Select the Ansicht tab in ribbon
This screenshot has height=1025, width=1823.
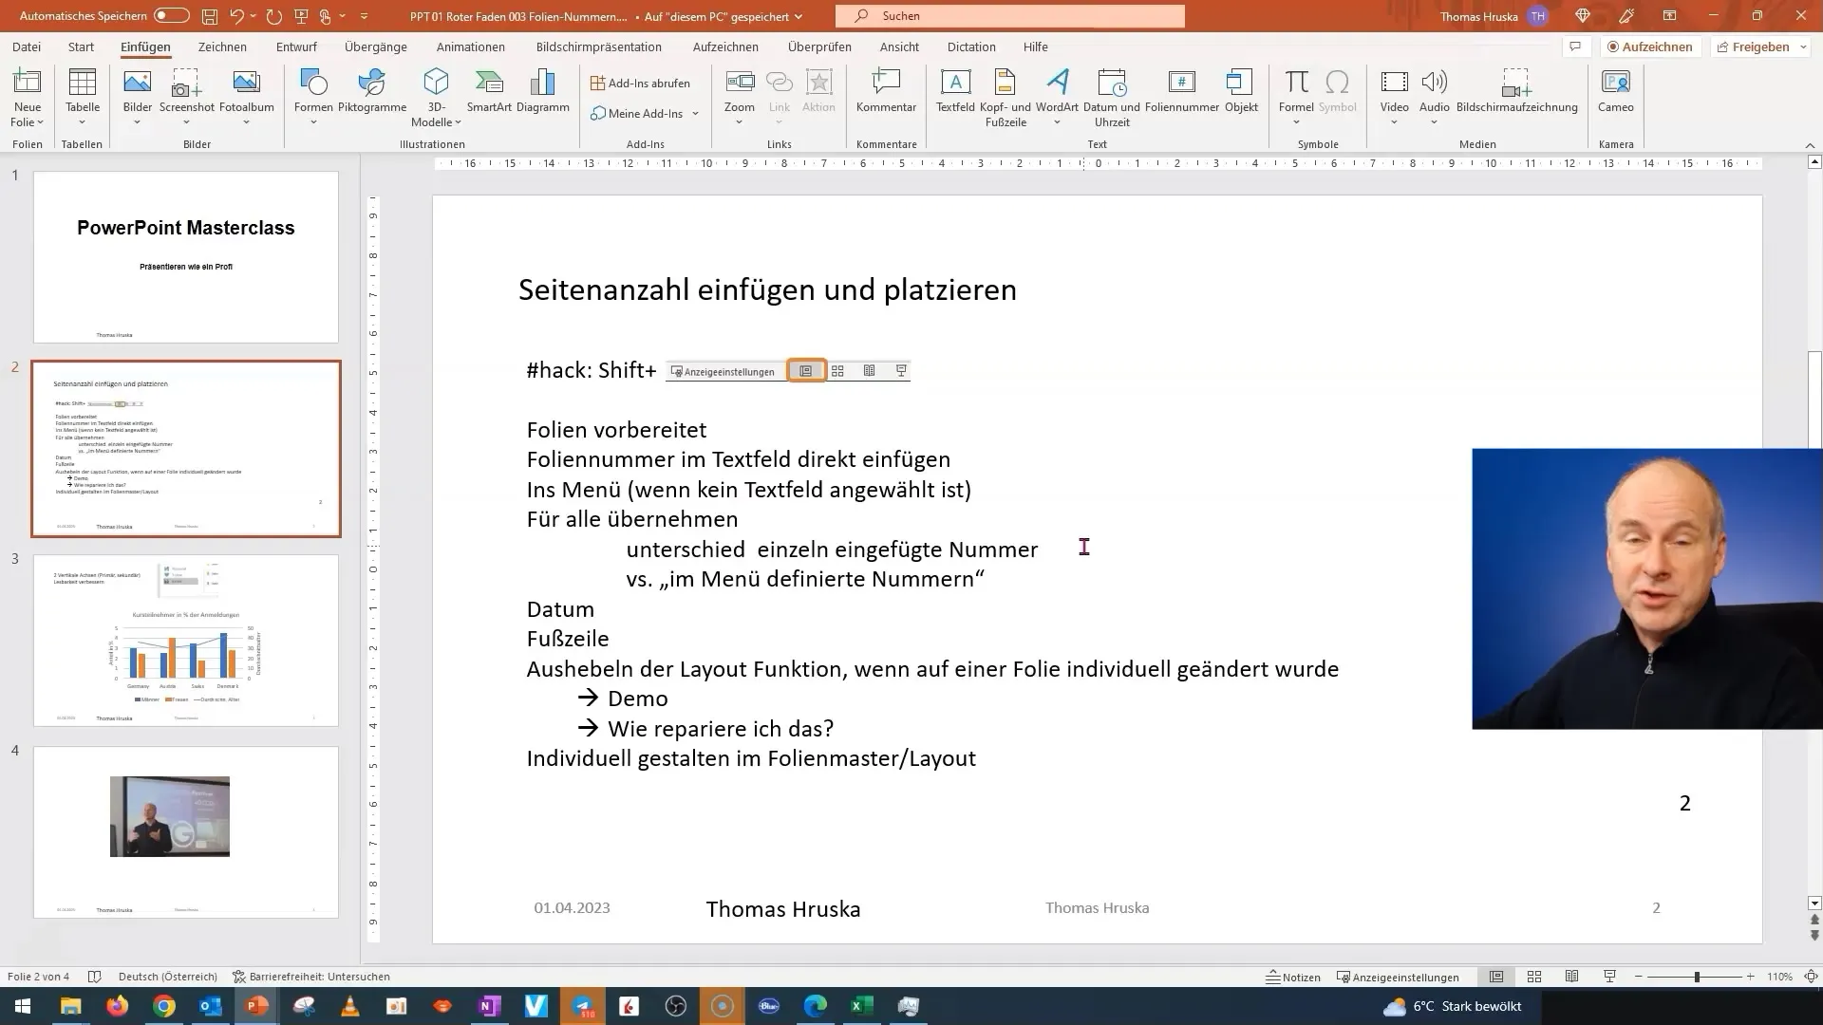pos(897,47)
